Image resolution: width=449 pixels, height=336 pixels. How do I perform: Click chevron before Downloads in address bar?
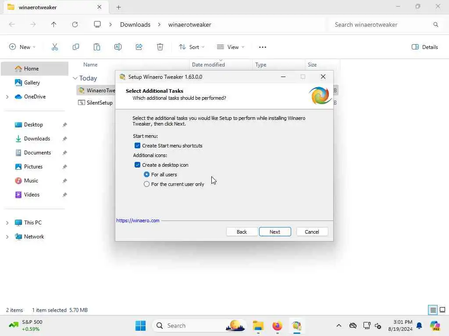click(x=110, y=24)
